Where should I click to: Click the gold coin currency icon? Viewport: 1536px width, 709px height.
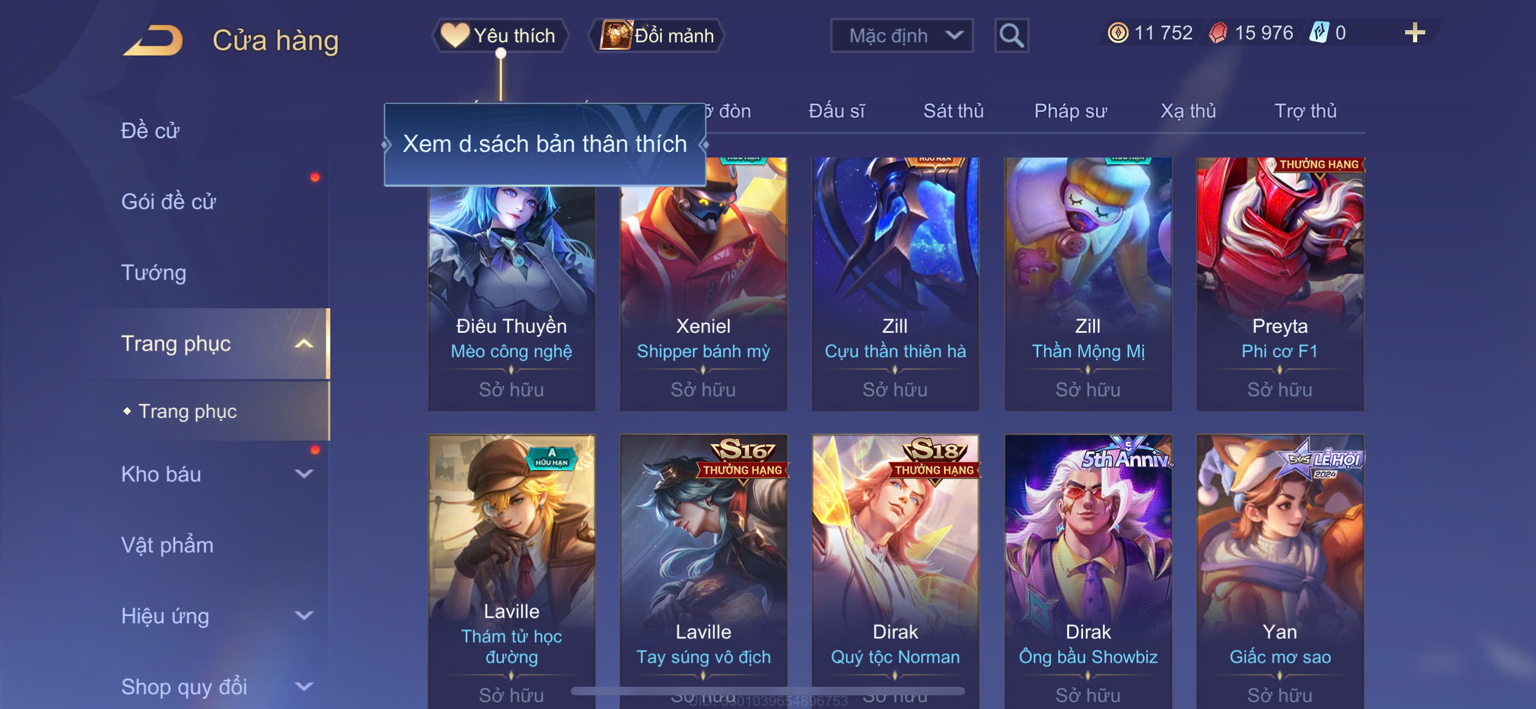[x=1117, y=33]
